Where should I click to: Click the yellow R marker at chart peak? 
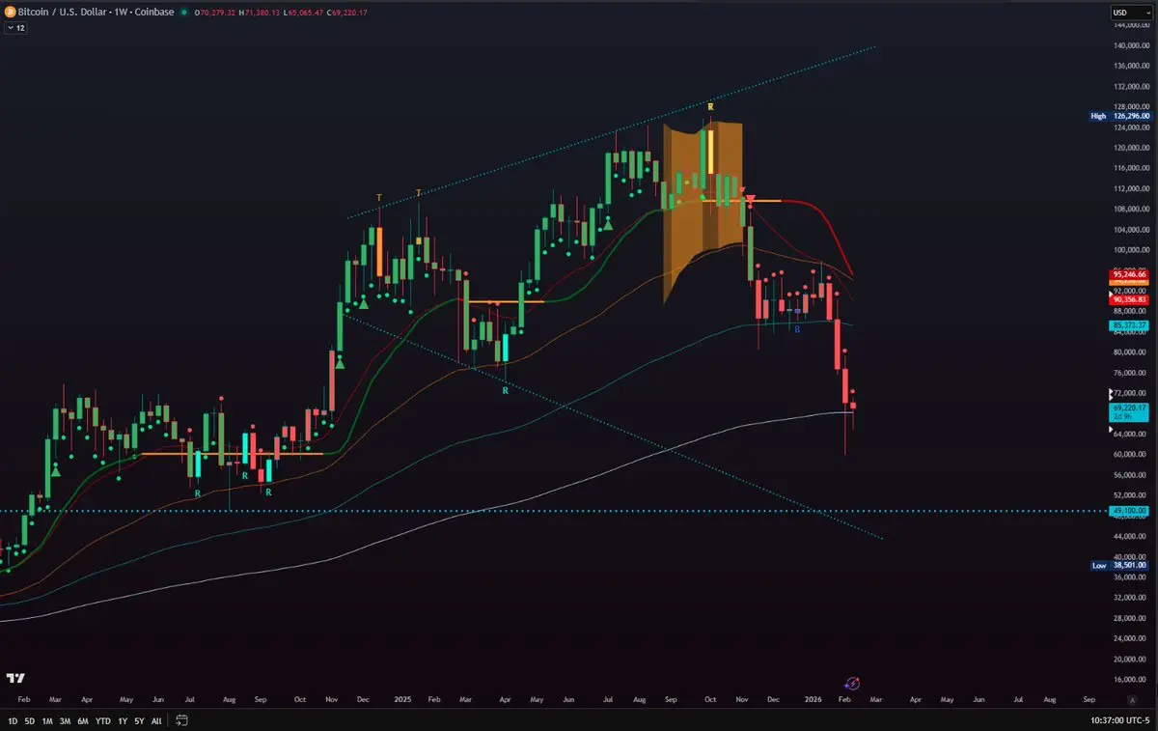[710, 105]
